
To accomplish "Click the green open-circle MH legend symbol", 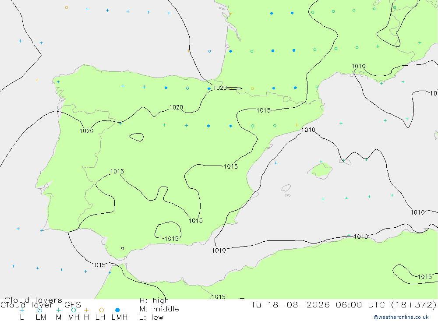I will (x=74, y=310).
